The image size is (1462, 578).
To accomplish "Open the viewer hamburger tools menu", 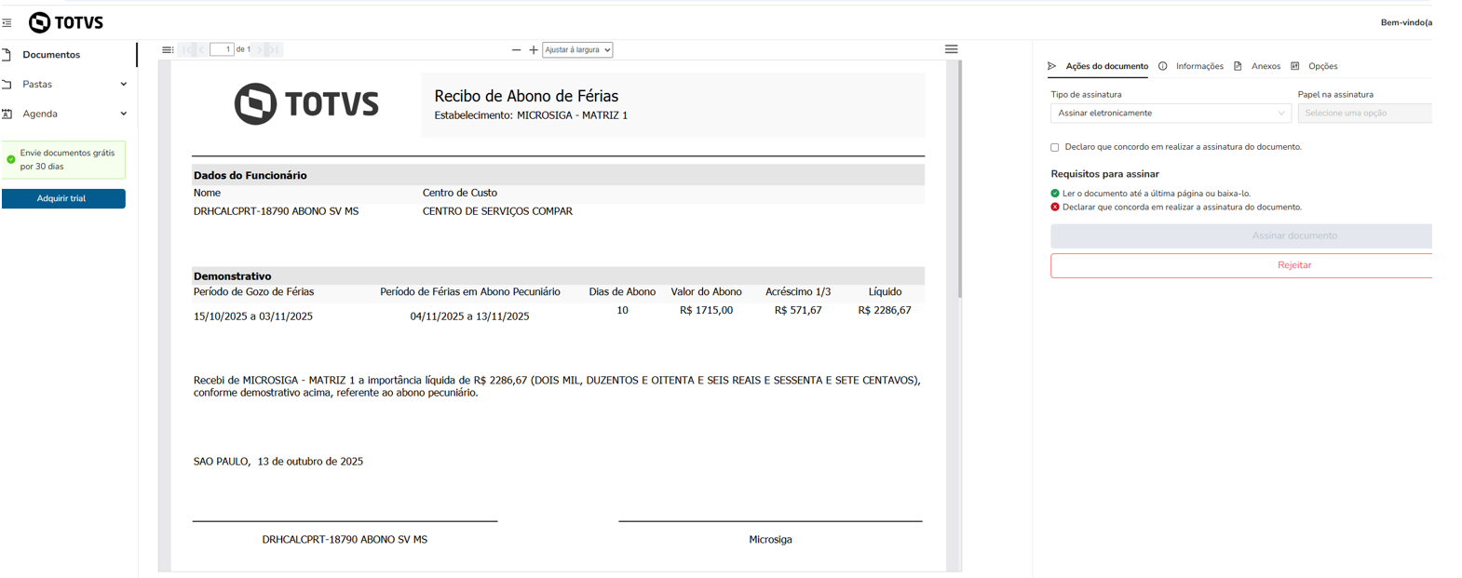I will [951, 49].
